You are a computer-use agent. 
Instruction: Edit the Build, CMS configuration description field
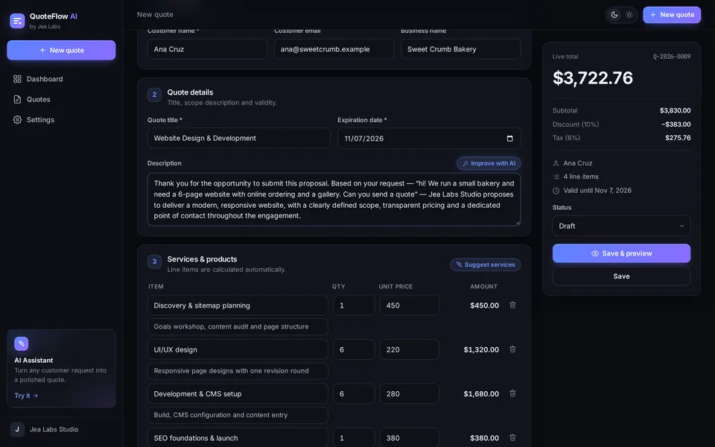point(238,415)
